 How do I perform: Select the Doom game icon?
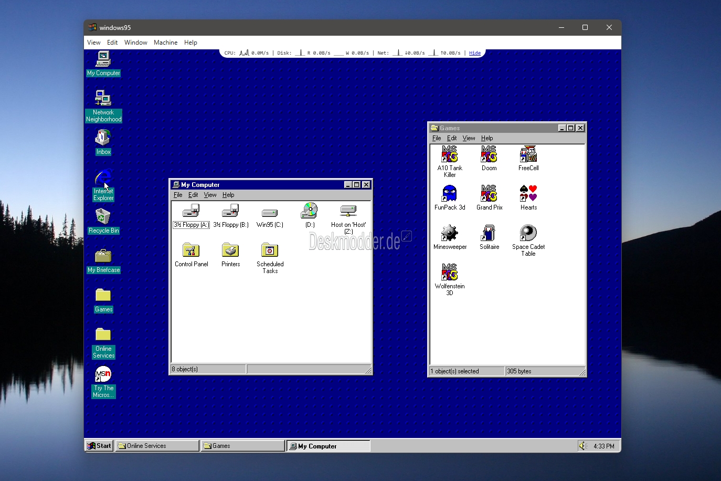(489, 155)
